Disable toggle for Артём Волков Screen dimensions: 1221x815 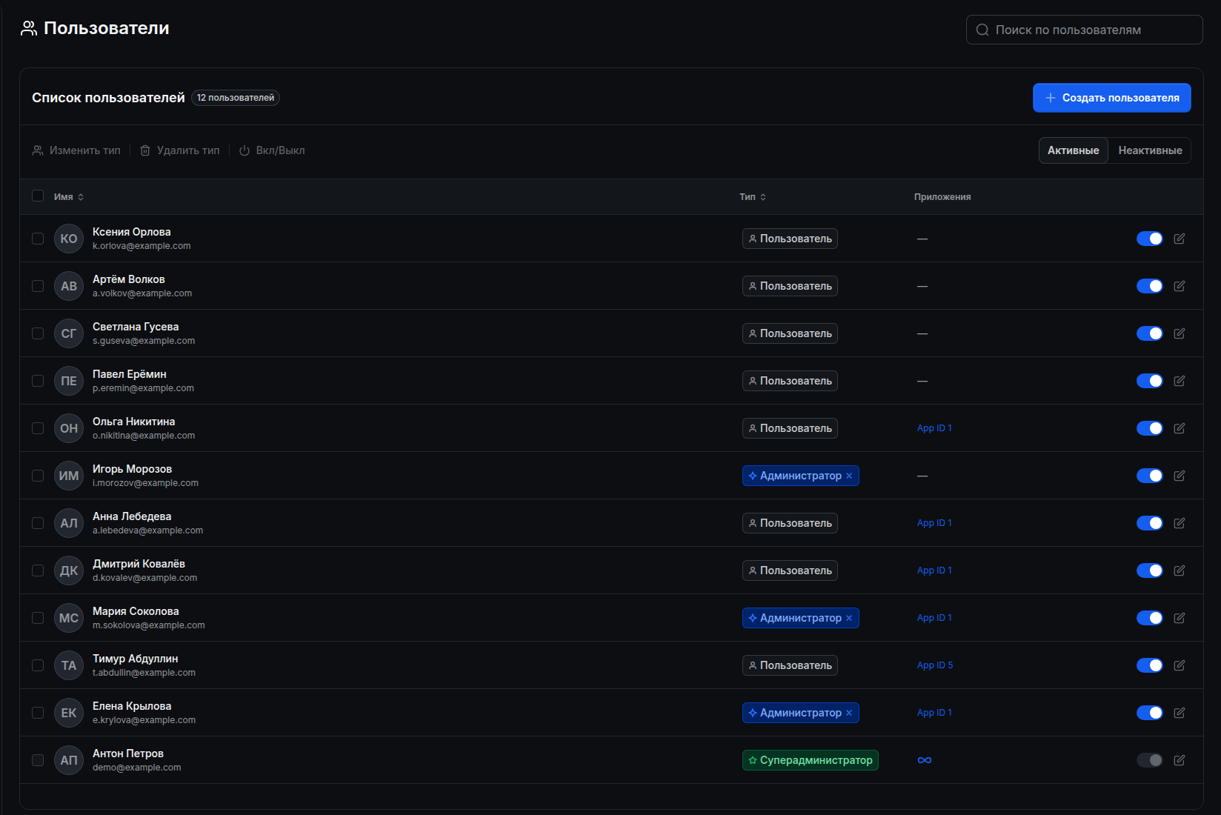pos(1150,286)
